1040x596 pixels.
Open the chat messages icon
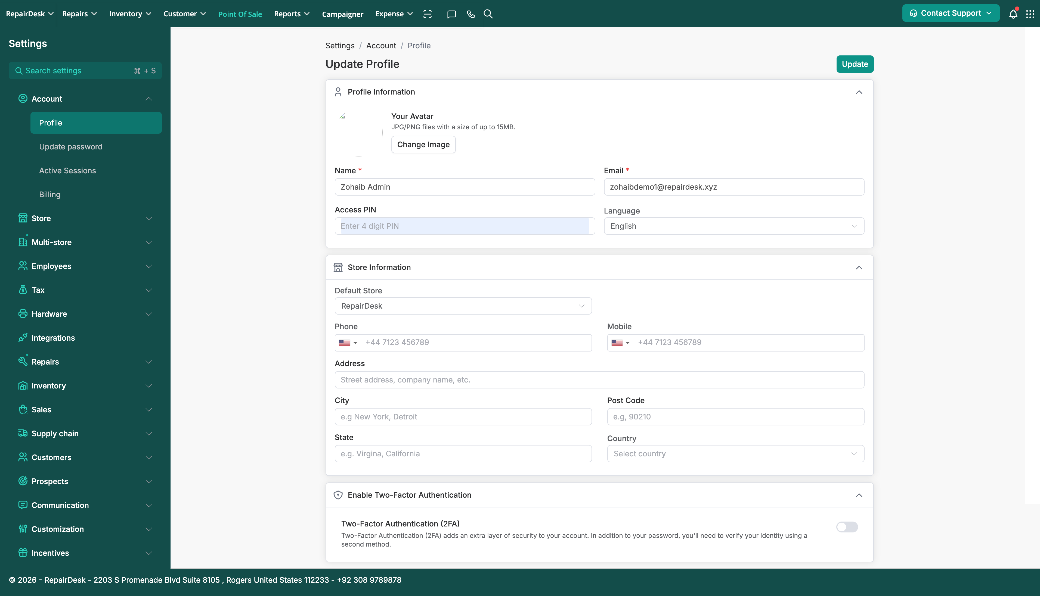[x=451, y=14]
